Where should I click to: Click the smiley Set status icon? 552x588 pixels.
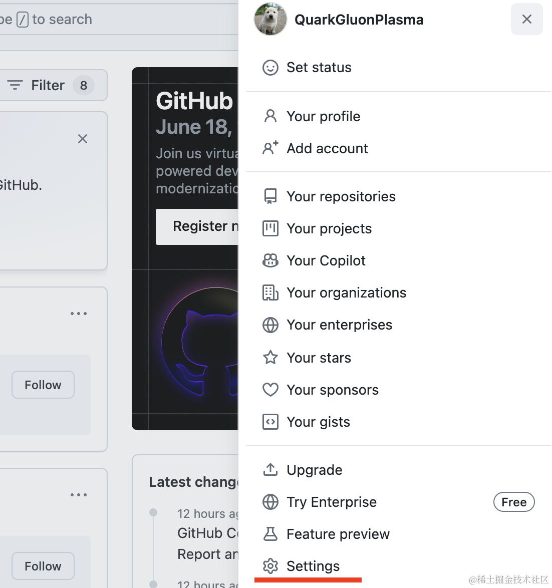coord(270,68)
